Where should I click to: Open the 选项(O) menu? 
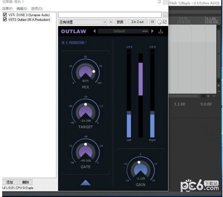point(36,8)
